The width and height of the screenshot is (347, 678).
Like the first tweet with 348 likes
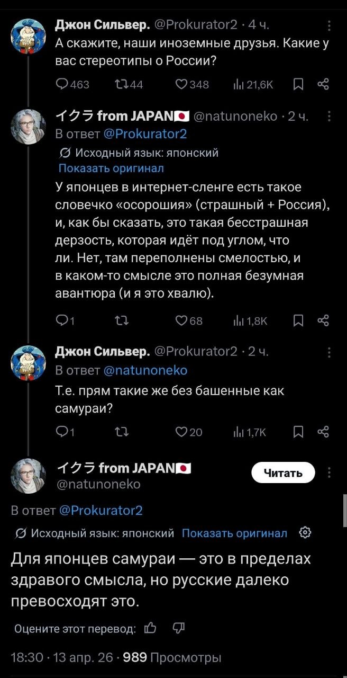pos(183,84)
